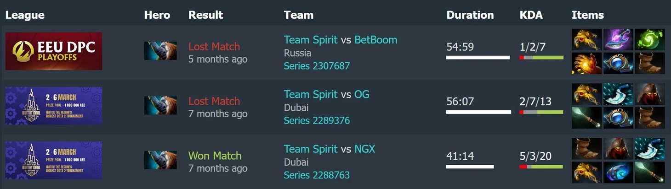Open the BetBoom team link
The width and height of the screenshot is (671, 189).
pyautogui.click(x=375, y=40)
